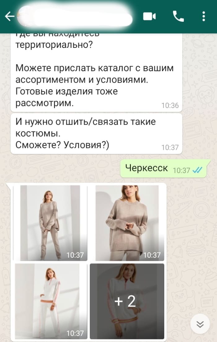This screenshot has width=217, height=342.
Task: Start a video call with this contact
Action: (149, 16)
